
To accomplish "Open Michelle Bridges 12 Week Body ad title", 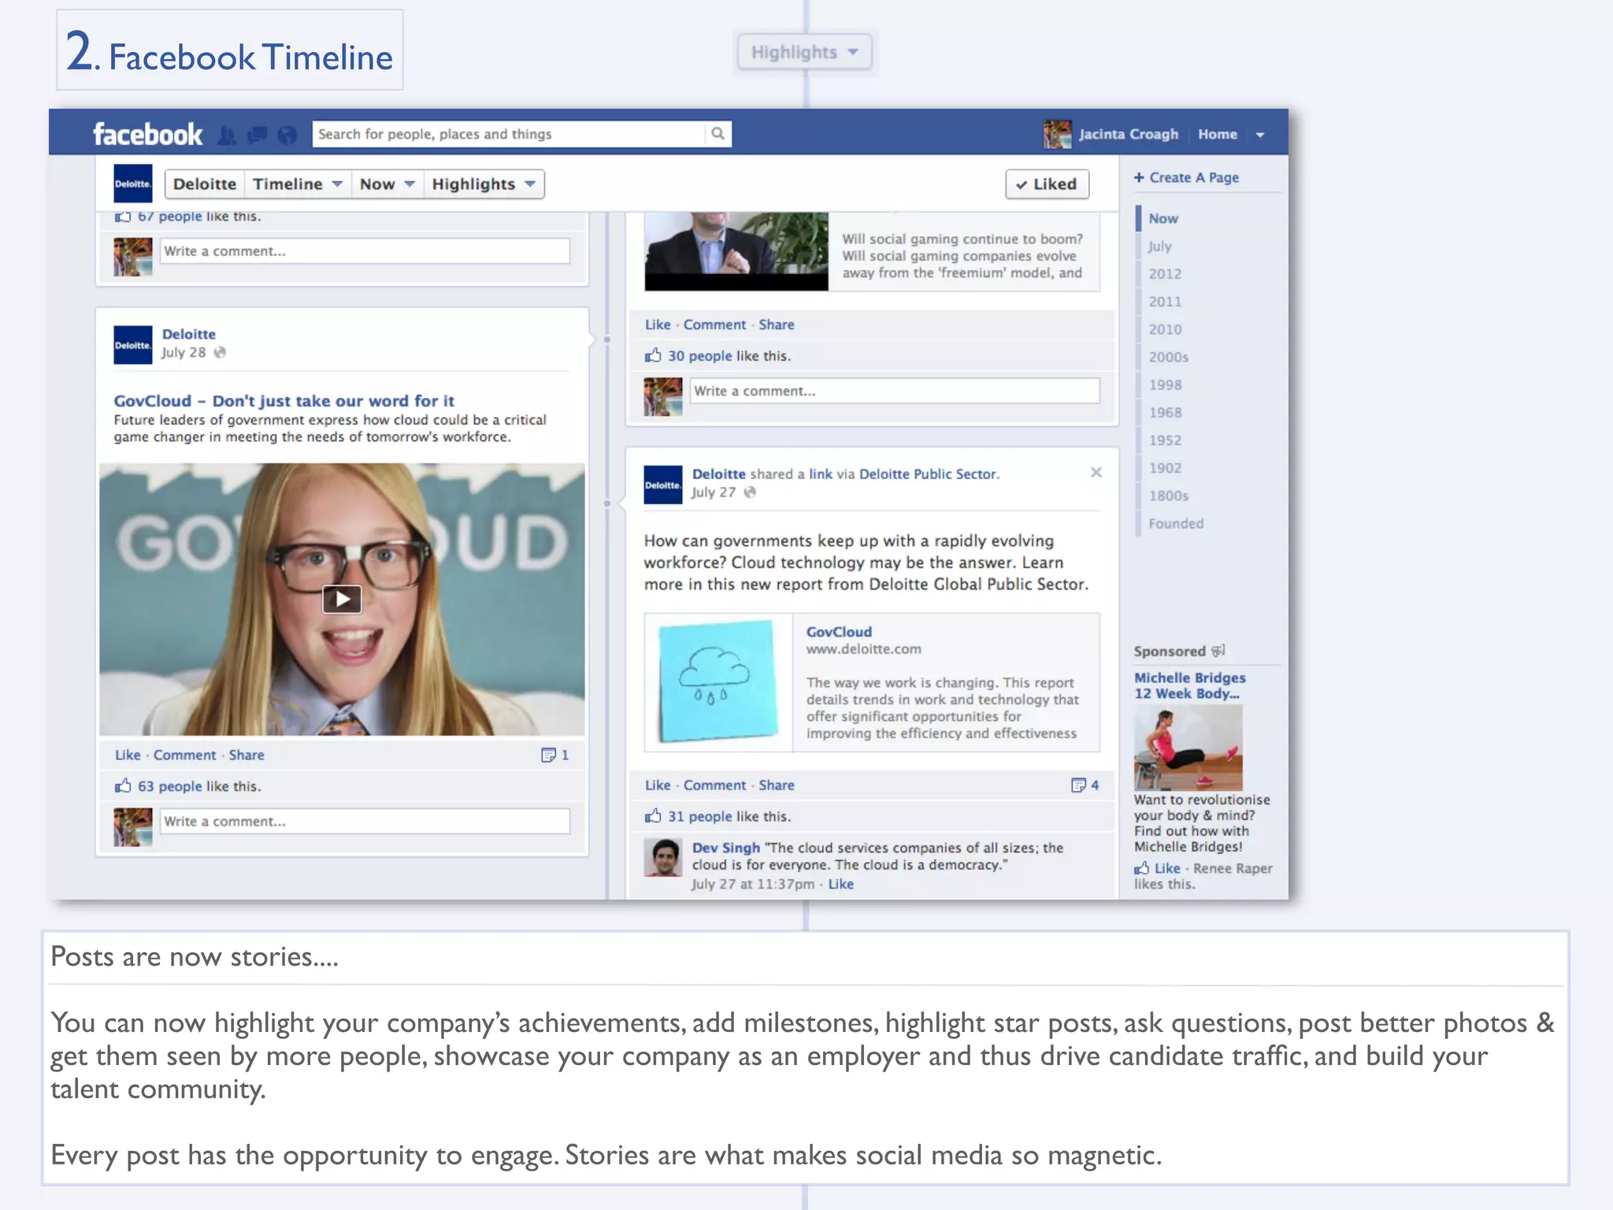I will (x=1189, y=685).
